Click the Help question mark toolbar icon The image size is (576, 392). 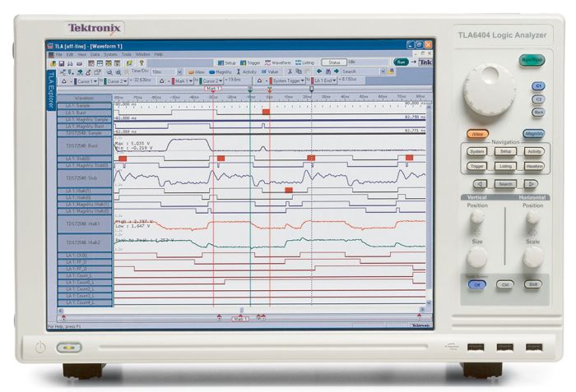141,63
